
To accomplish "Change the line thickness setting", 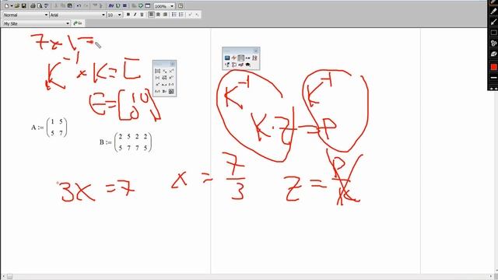I will [493, 78].
